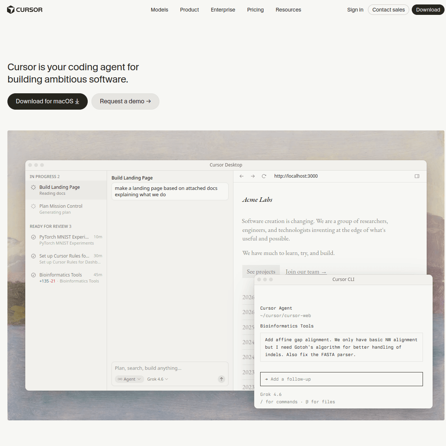Go to the Pricing page

tap(255, 10)
